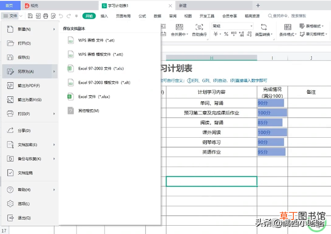Switch to the 插入 ribbon tab
Image resolution: width=331 pixels, height=234 pixels.
click(x=104, y=16)
